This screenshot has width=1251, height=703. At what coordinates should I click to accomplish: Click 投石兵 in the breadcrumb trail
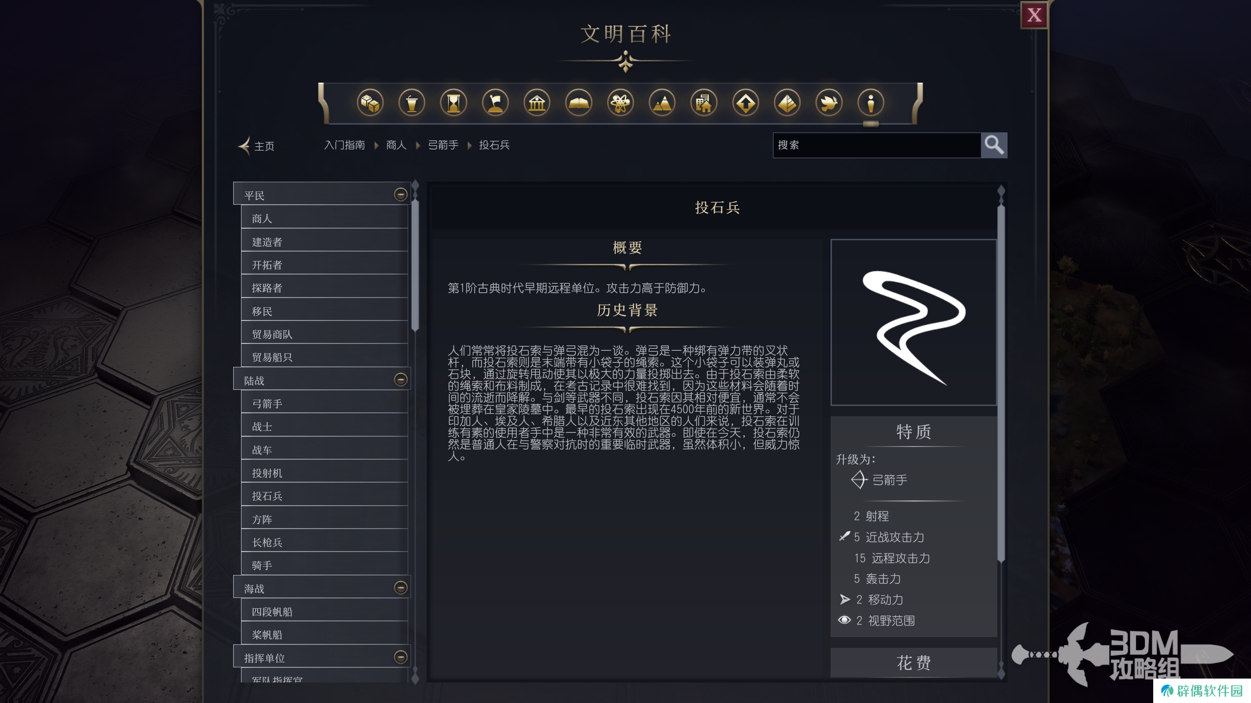[494, 145]
